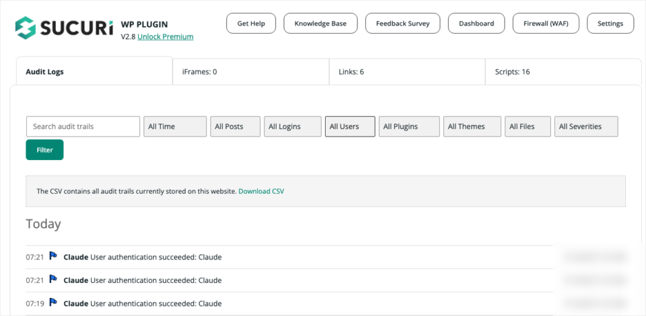
Task: Open the All Severities dropdown
Action: point(586,126)
